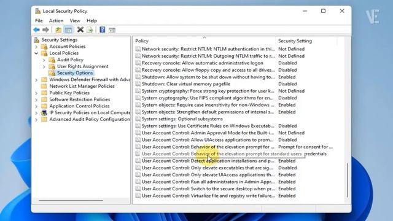
Task: Select 'User Account Control: Admin Approval Mode' policy
Action: click(x=208, y=133)
